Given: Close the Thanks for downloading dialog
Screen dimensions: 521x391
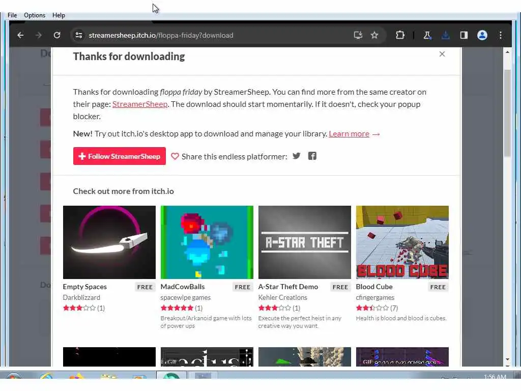Looking at the screenshot, I should click(442, 54).
